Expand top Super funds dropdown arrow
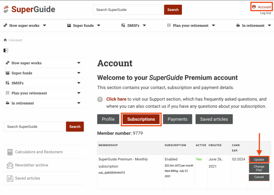The image size is (274, 195). pos(99,25)
